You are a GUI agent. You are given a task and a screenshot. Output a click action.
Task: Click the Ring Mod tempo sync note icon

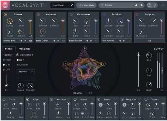coord(124,105)
